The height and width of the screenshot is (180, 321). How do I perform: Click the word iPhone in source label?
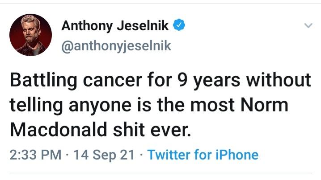[236, 155]
